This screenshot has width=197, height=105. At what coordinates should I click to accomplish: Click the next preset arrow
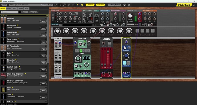tap(52, 5)
